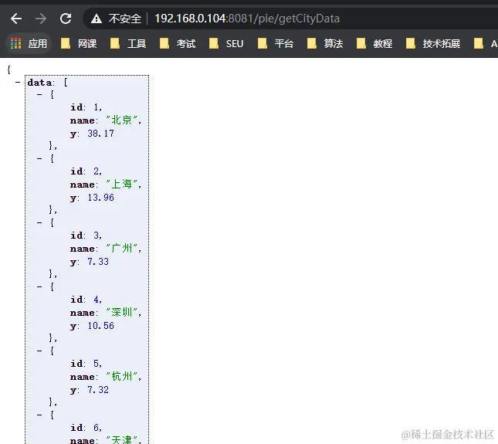The height and width of the screenshot is (444, 498).
Task: Collapse the object with id 6
Action: [x=39, y=415]
